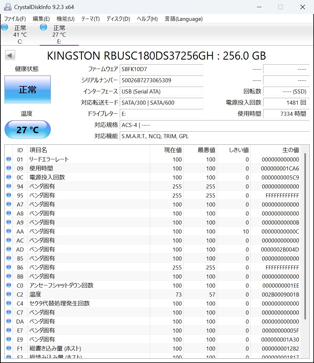314x363 pixels.
Task: Click raw value 0000002B004D in AD row
Action: click(280, 250)
